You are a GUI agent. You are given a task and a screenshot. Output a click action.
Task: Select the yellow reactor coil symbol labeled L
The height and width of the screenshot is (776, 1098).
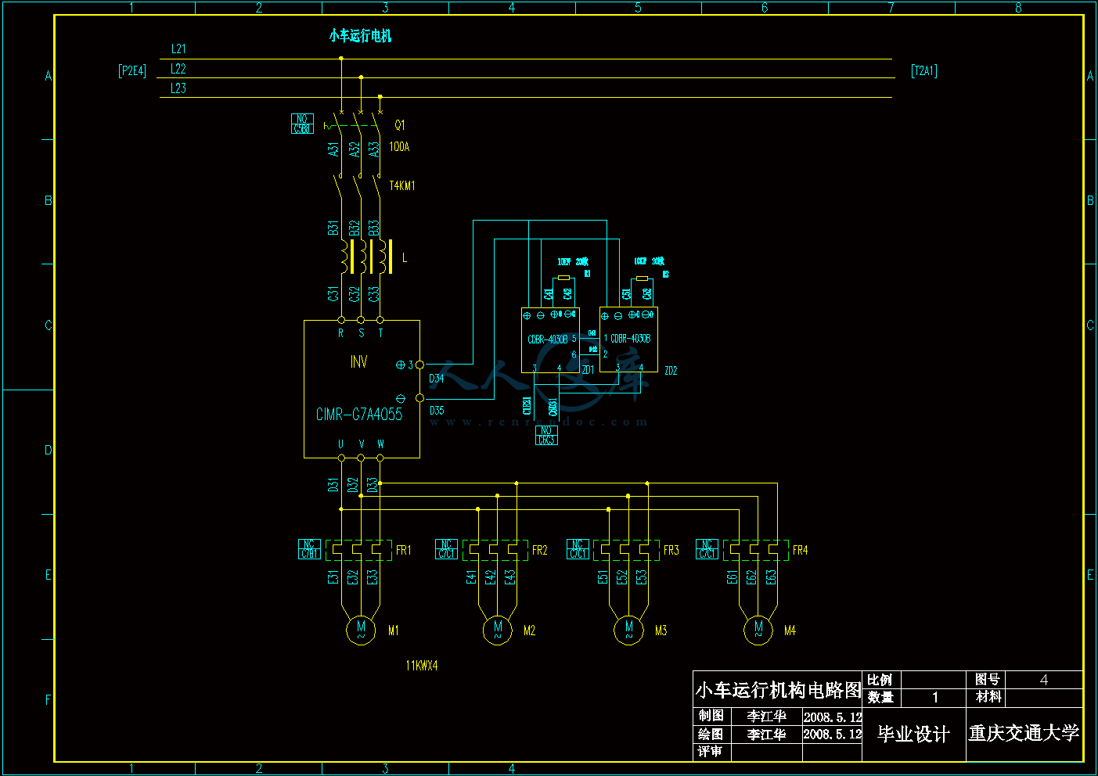pyautogui.click(x=366, y=257)
